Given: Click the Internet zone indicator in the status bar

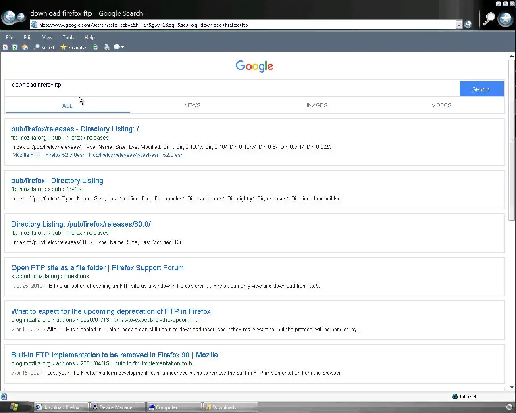Looking at the screenshot, I should [x=464, y=396].
